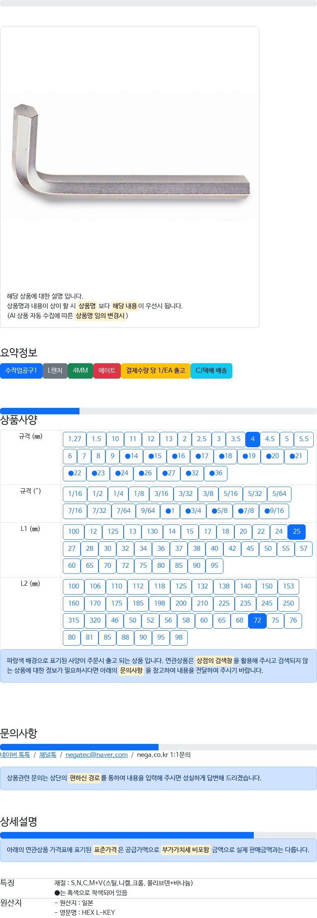
Task: Choose L1 length 100
Action: (74, 532)
